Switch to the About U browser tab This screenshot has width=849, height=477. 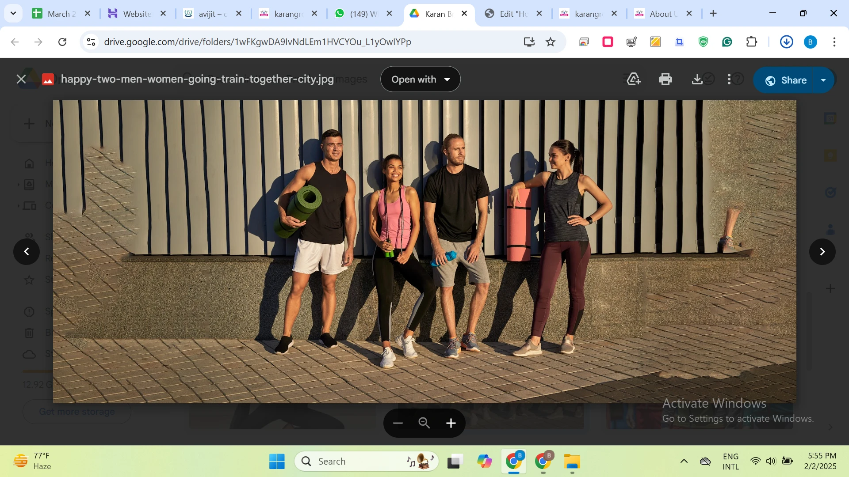[x=662, y=14]
